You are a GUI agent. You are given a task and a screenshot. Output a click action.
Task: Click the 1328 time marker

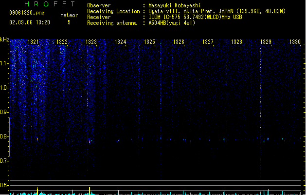pos(236,42)
